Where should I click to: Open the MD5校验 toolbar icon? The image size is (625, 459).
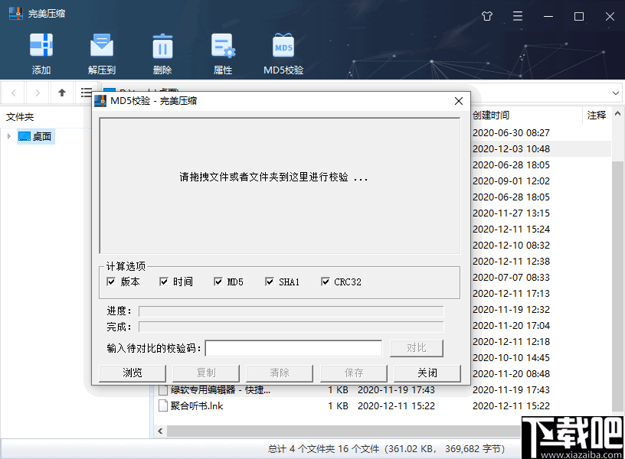click(283, 44)
